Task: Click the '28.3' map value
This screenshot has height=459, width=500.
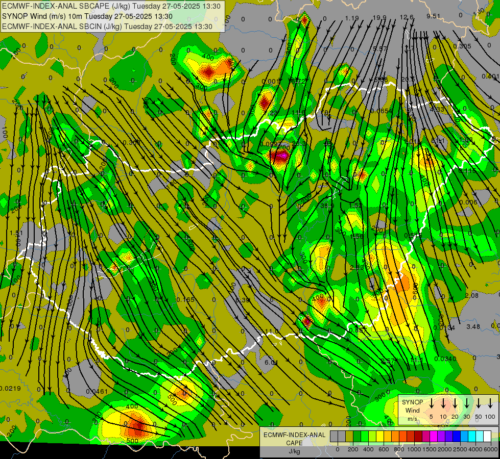Action: pos(298,144)
